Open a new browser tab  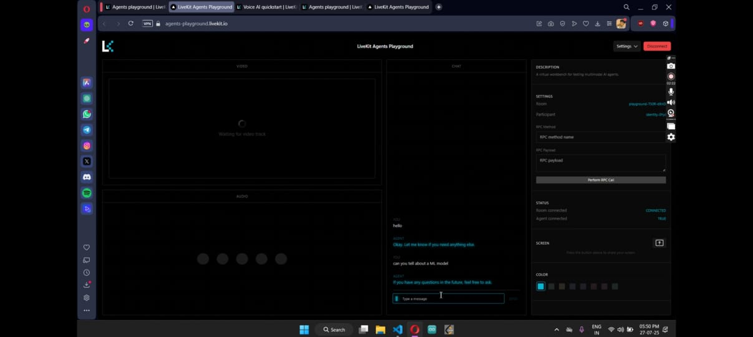439,7
